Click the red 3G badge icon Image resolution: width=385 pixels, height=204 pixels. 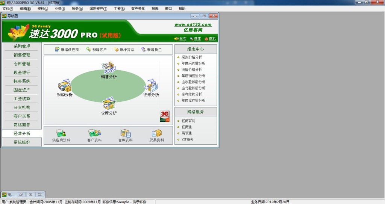pos(165,116)
